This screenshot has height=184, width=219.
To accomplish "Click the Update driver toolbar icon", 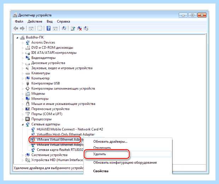I will (73, 28).
